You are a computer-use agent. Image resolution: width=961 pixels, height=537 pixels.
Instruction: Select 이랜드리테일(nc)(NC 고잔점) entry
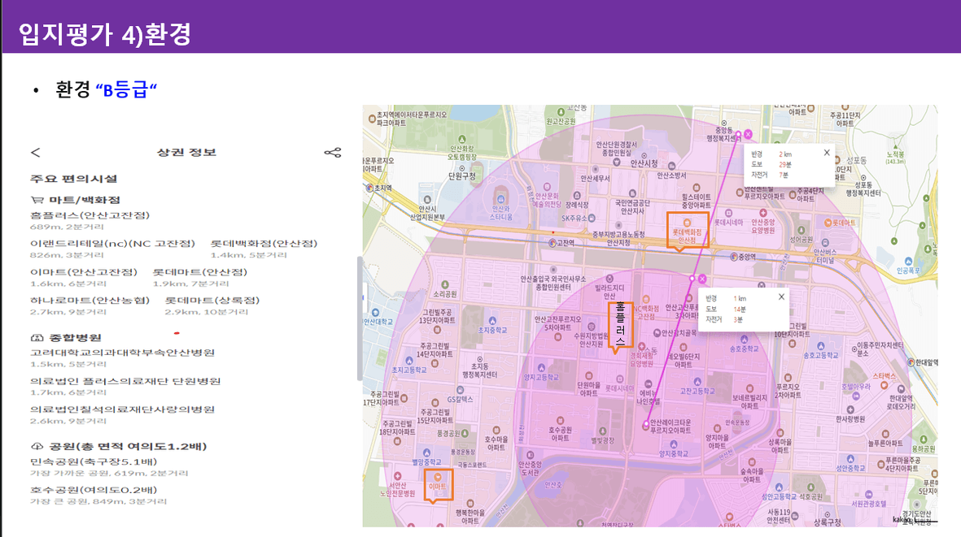pyautogui.click(x=113, y=244)
